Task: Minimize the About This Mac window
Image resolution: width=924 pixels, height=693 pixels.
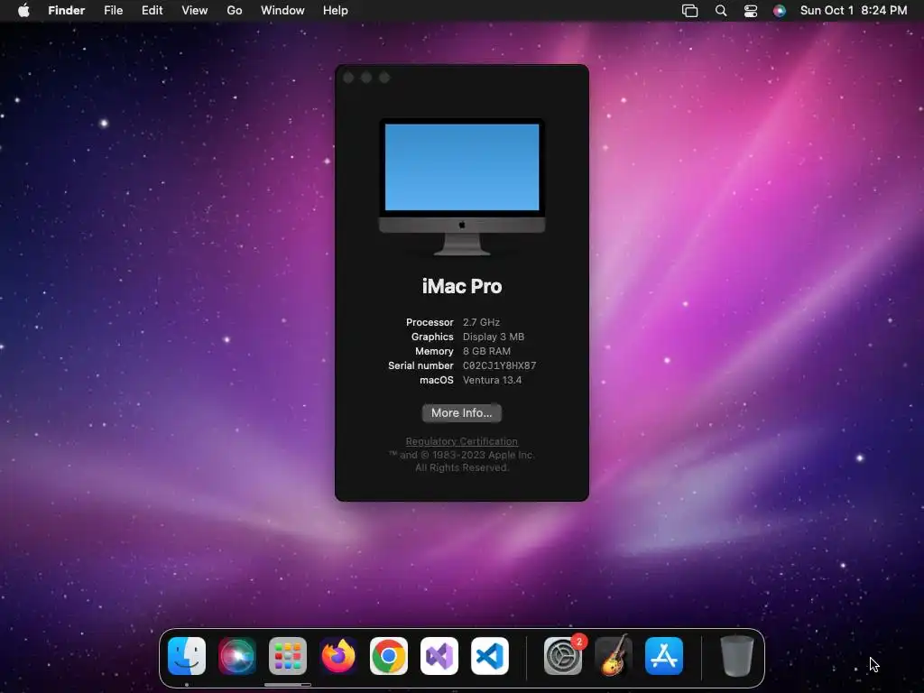Action: tap(366, 78)
